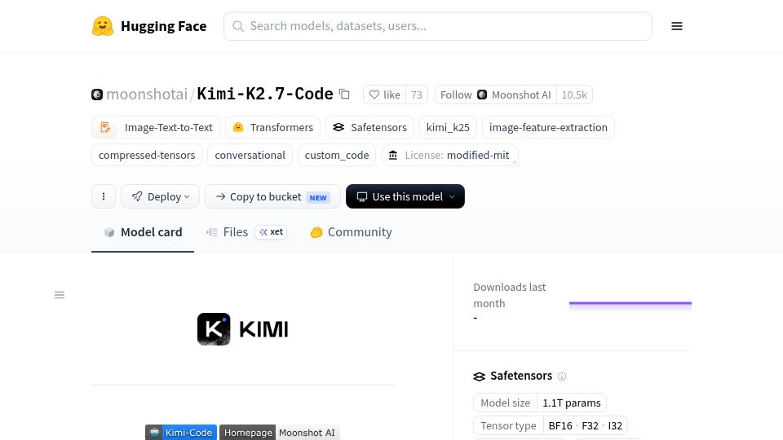Open the moonshotai organization link
Viewport: 783px width, 440px height.
pos(147,95)
